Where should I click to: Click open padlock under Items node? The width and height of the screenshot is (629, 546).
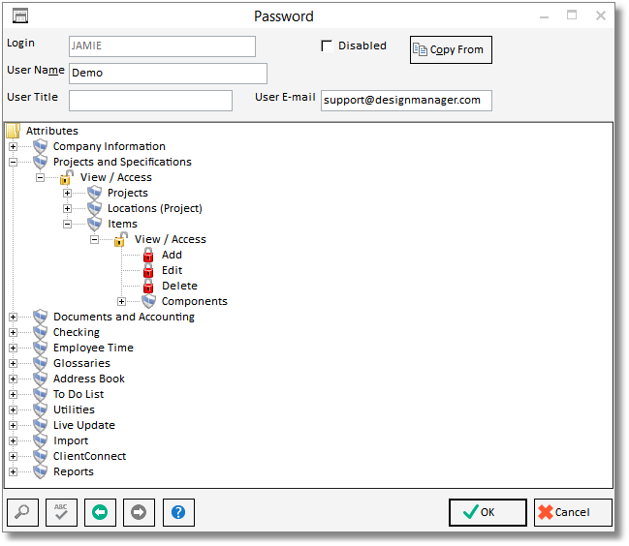click(x=121, y=239)
